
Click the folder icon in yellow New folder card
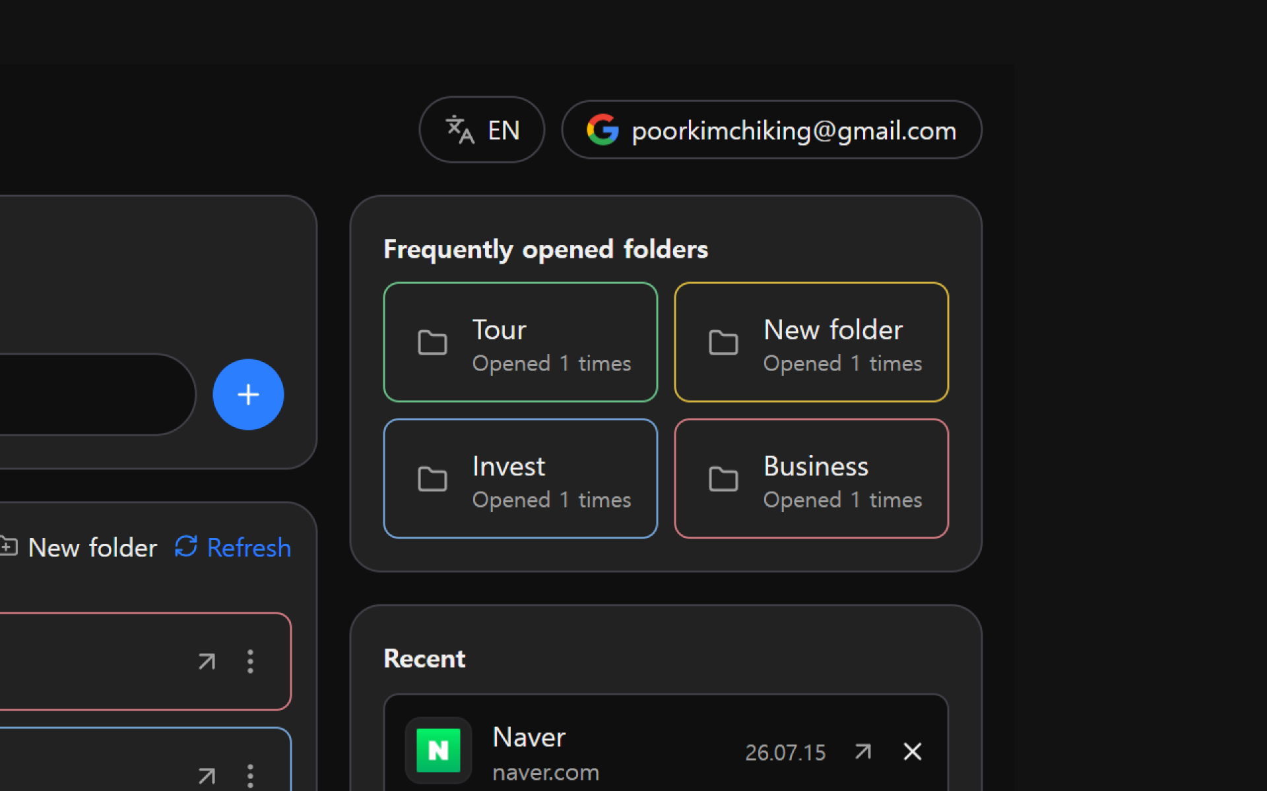click(x=723, y=343)
